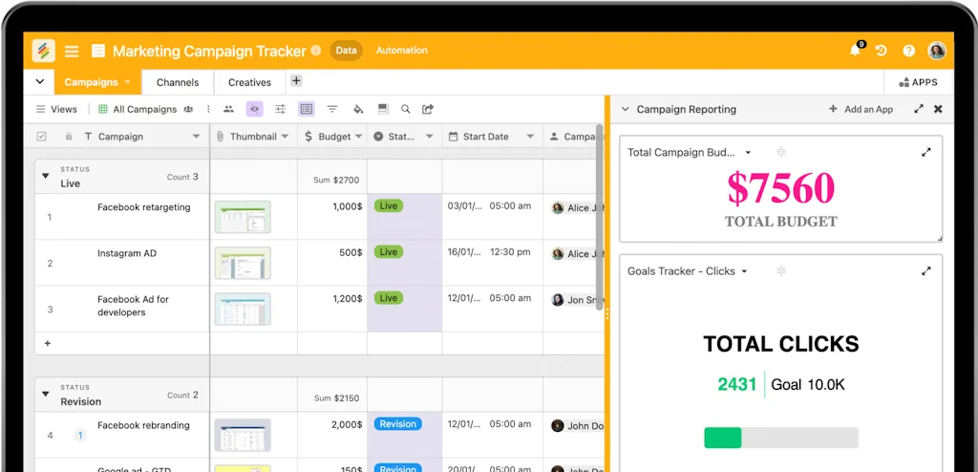
Task: Click the share export icon
Action: (x=427, y=109)
